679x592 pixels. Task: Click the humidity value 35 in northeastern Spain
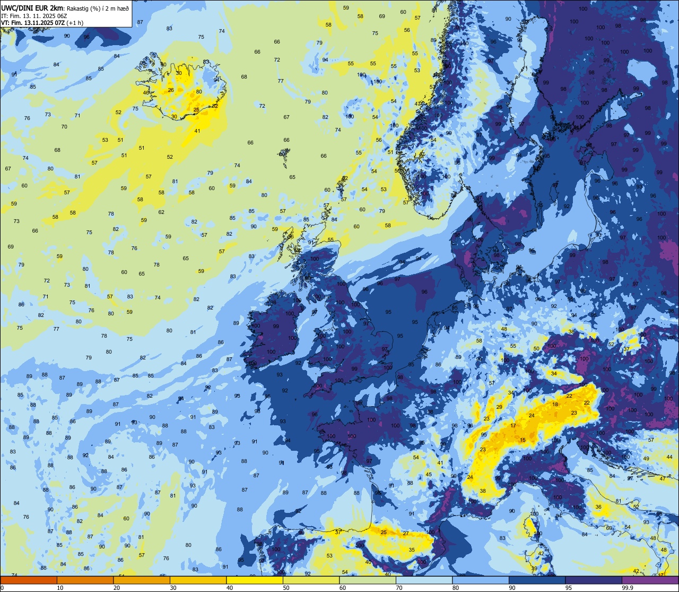coord(412,550)
